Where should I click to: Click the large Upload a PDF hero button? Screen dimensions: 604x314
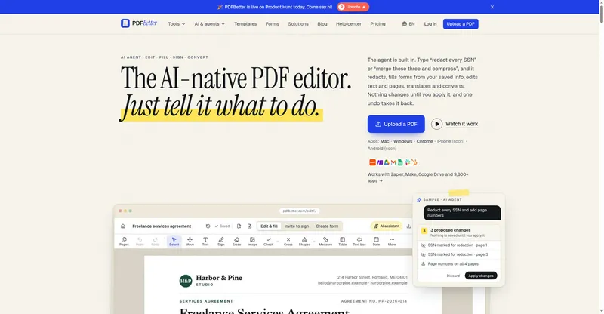pyautogui.click(x=396, y=124)
